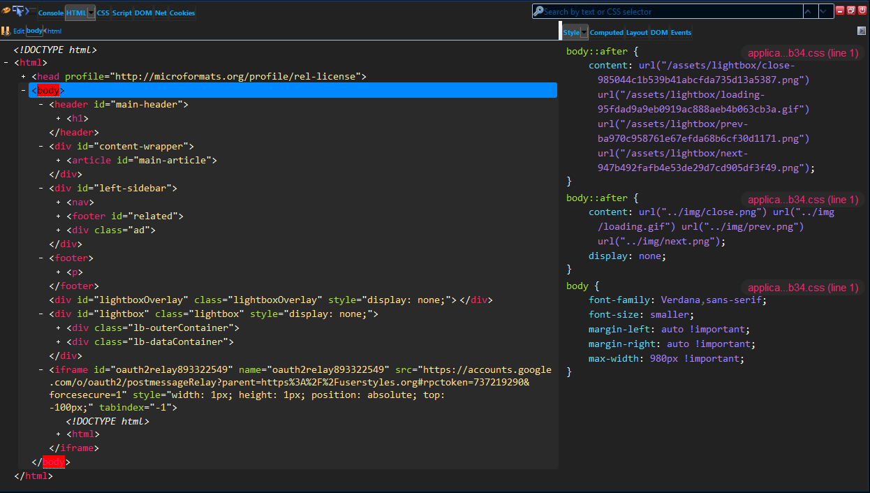Jump to previous search match arrow
The height and width of the screenshot is (493, 870).
[810, 11]
